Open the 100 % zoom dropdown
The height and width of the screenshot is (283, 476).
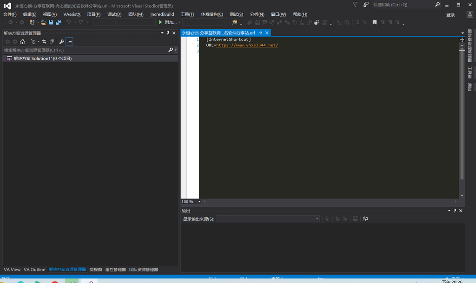point(199,201)
